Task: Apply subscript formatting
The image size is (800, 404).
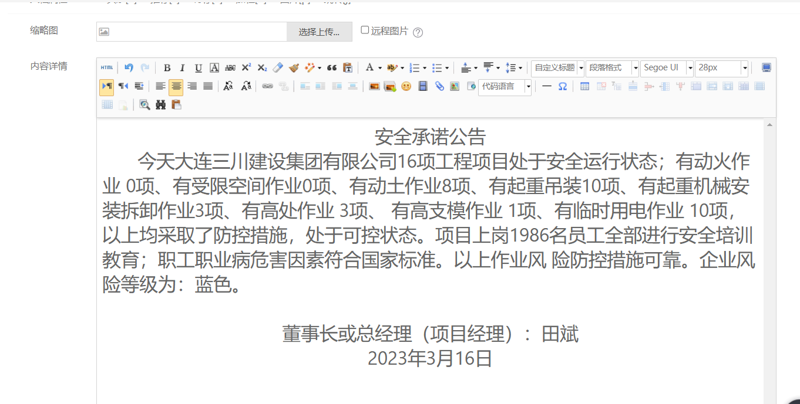Action: coord(262,68)
